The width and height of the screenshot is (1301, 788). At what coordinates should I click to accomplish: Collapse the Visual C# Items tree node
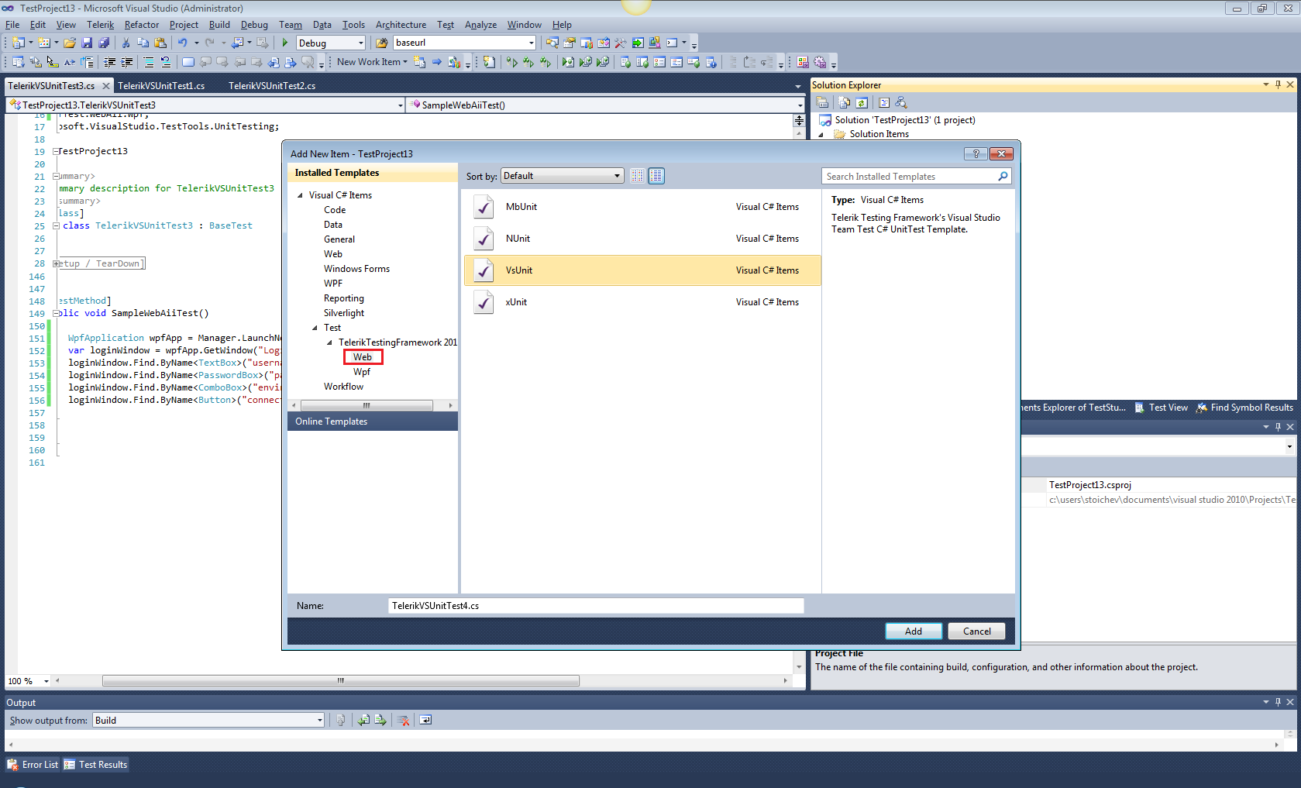300,195
